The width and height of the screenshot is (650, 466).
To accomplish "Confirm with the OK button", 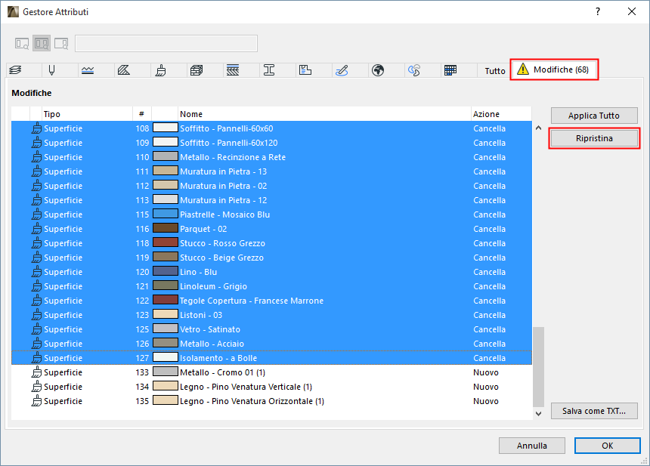I will click(x=608, y=446).
